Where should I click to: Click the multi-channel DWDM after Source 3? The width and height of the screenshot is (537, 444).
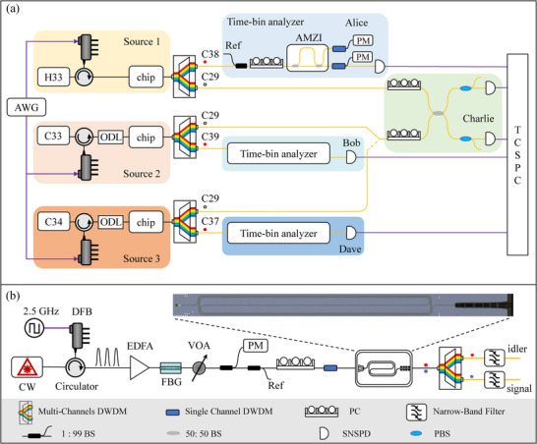(185, 222)
